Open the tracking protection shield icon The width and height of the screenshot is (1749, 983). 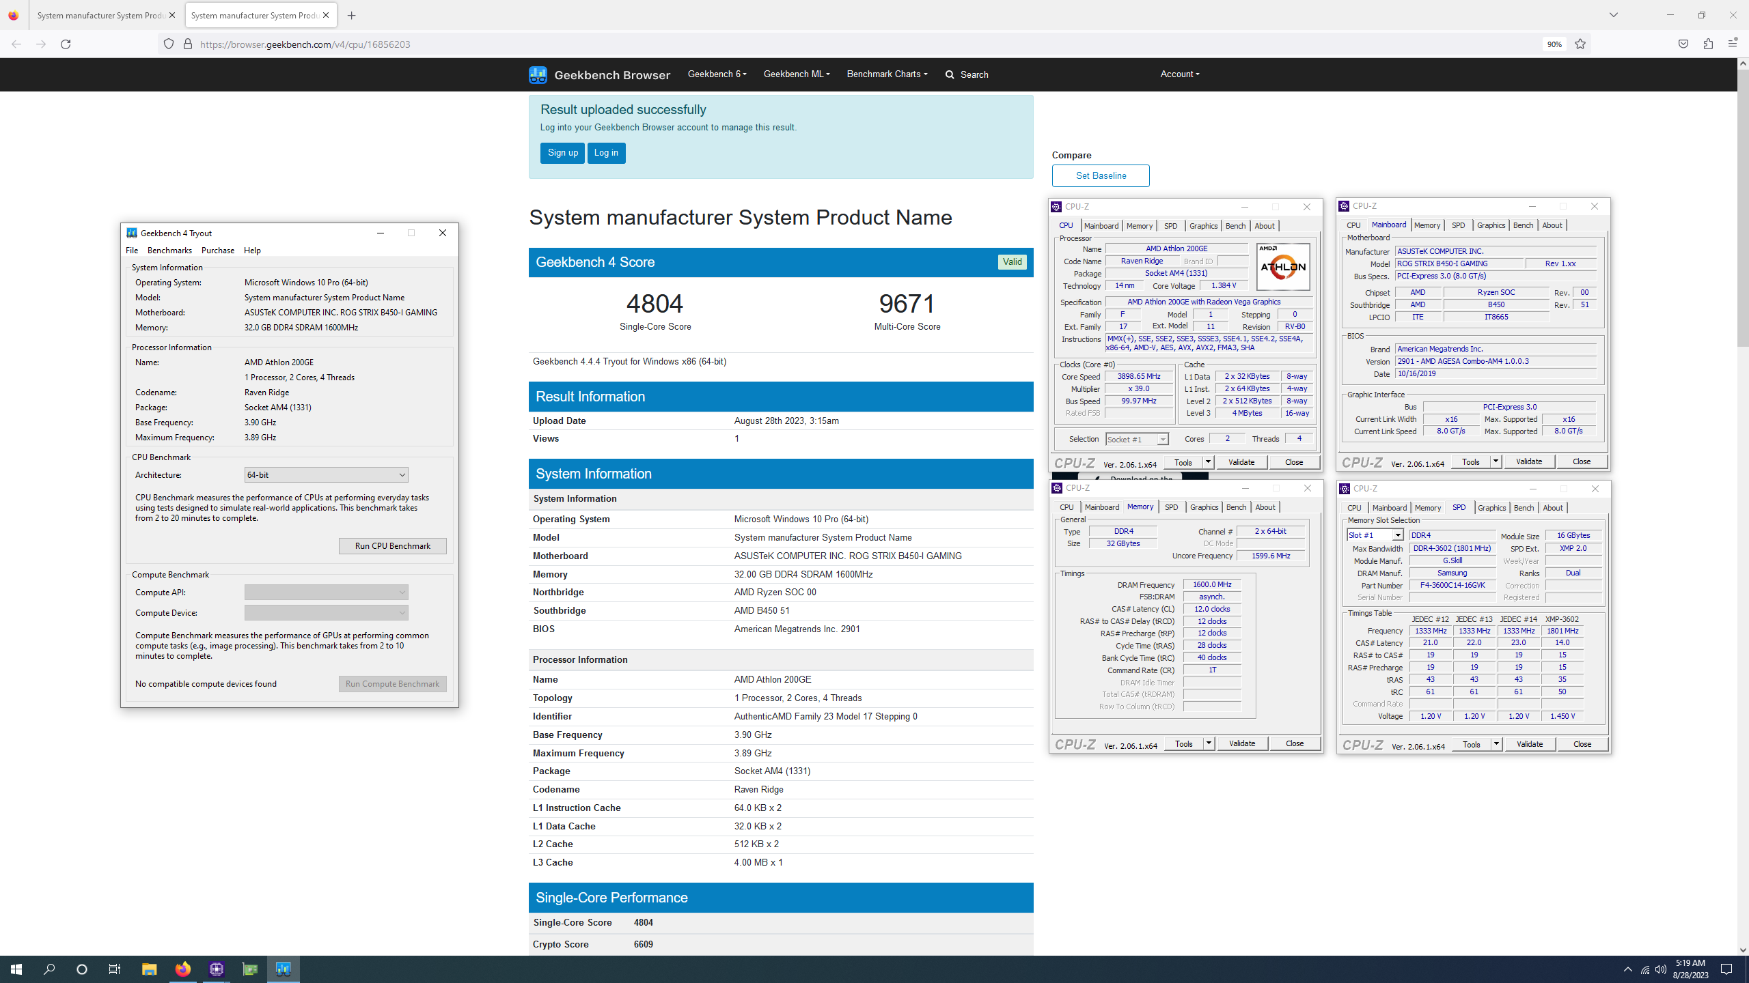click(169, 44)
